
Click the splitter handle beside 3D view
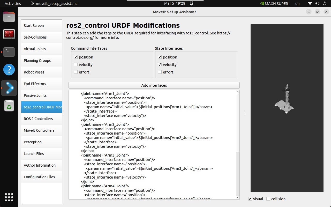tap(245, 112)
